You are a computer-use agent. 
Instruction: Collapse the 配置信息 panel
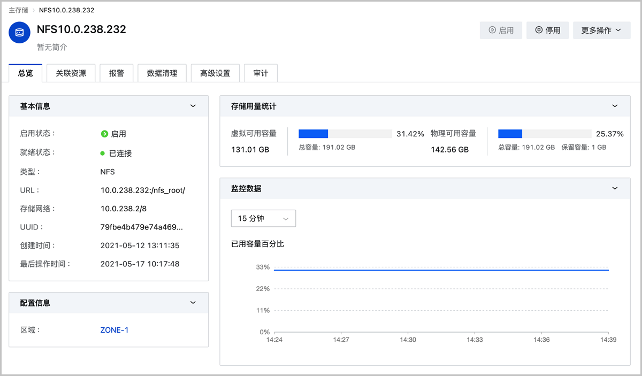pyautogui.click(x=193, y=303)
